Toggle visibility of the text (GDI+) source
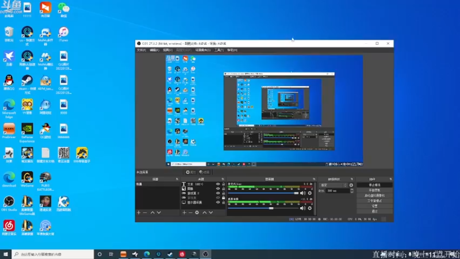Viewport: 460px width, 259px height. [x=218, y=184]
